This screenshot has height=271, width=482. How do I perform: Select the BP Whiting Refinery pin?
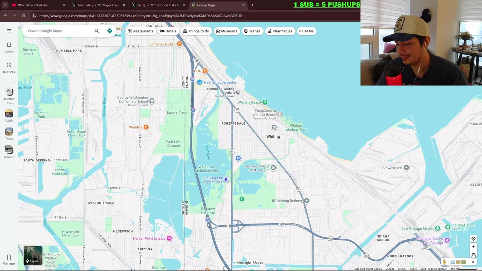307,201
